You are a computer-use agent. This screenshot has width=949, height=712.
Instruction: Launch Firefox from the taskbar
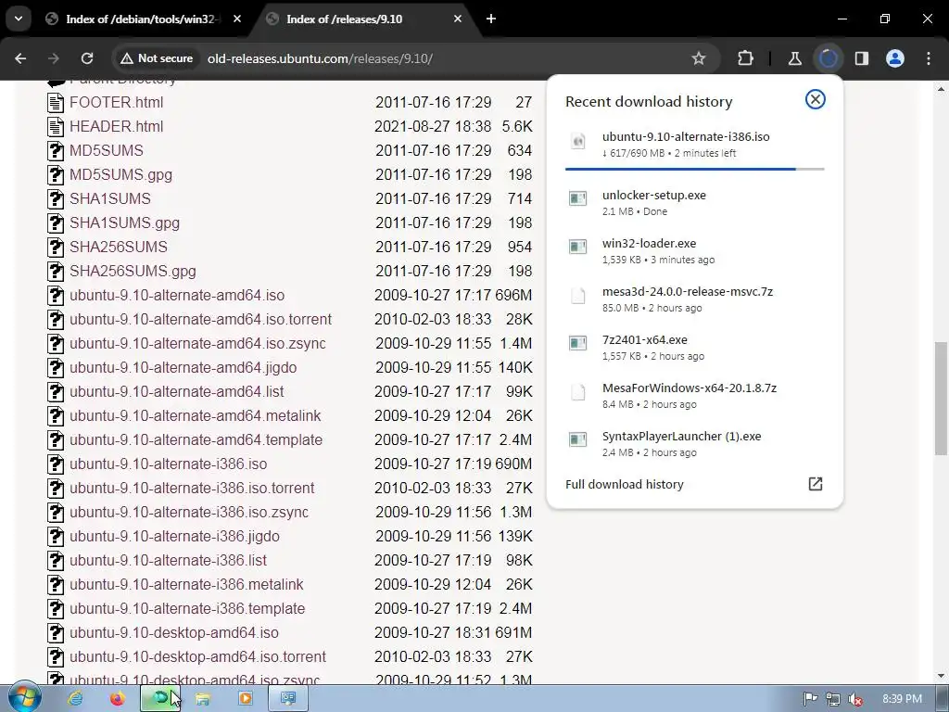(117, 698)
